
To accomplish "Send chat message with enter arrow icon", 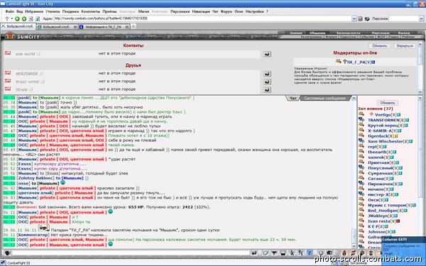I will 254,253.
